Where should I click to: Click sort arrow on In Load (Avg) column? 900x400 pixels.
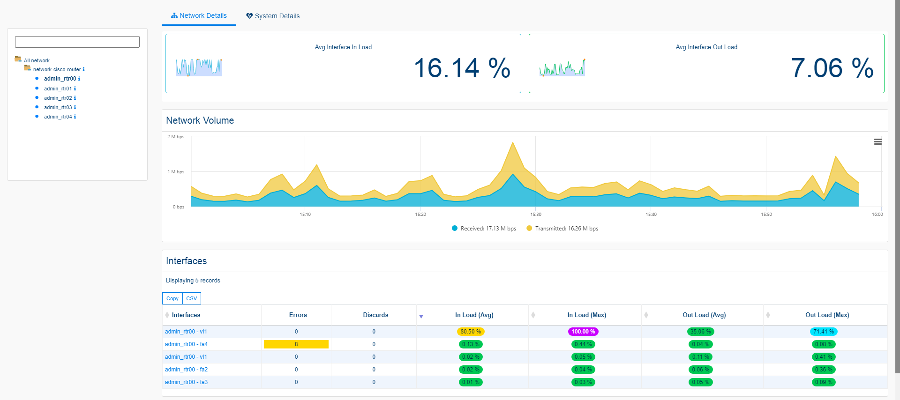pos(421,317)
